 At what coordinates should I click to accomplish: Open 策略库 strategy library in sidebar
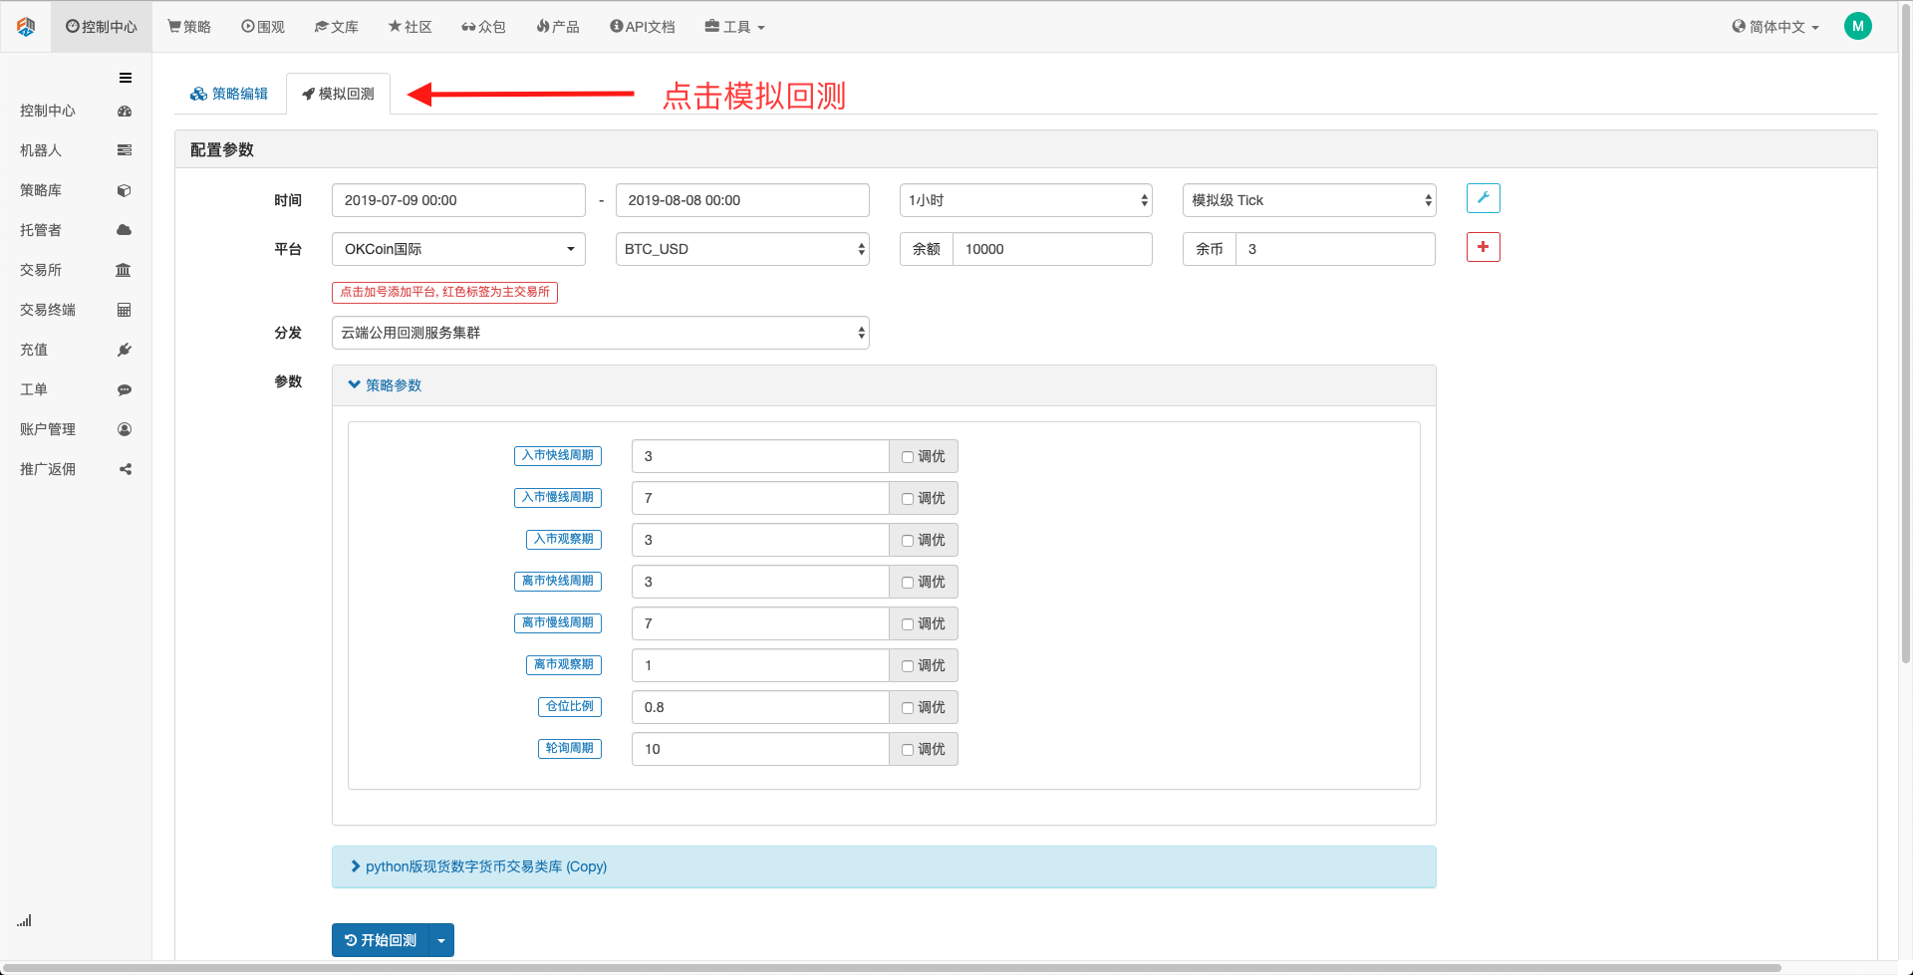point(124,190)
